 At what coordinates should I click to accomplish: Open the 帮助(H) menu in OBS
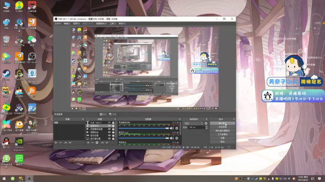(x=122, y=23)
